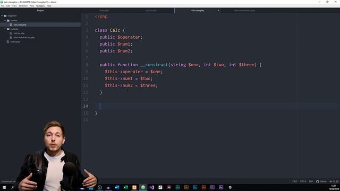Click the PHP grammar selector in status bar

311,181
